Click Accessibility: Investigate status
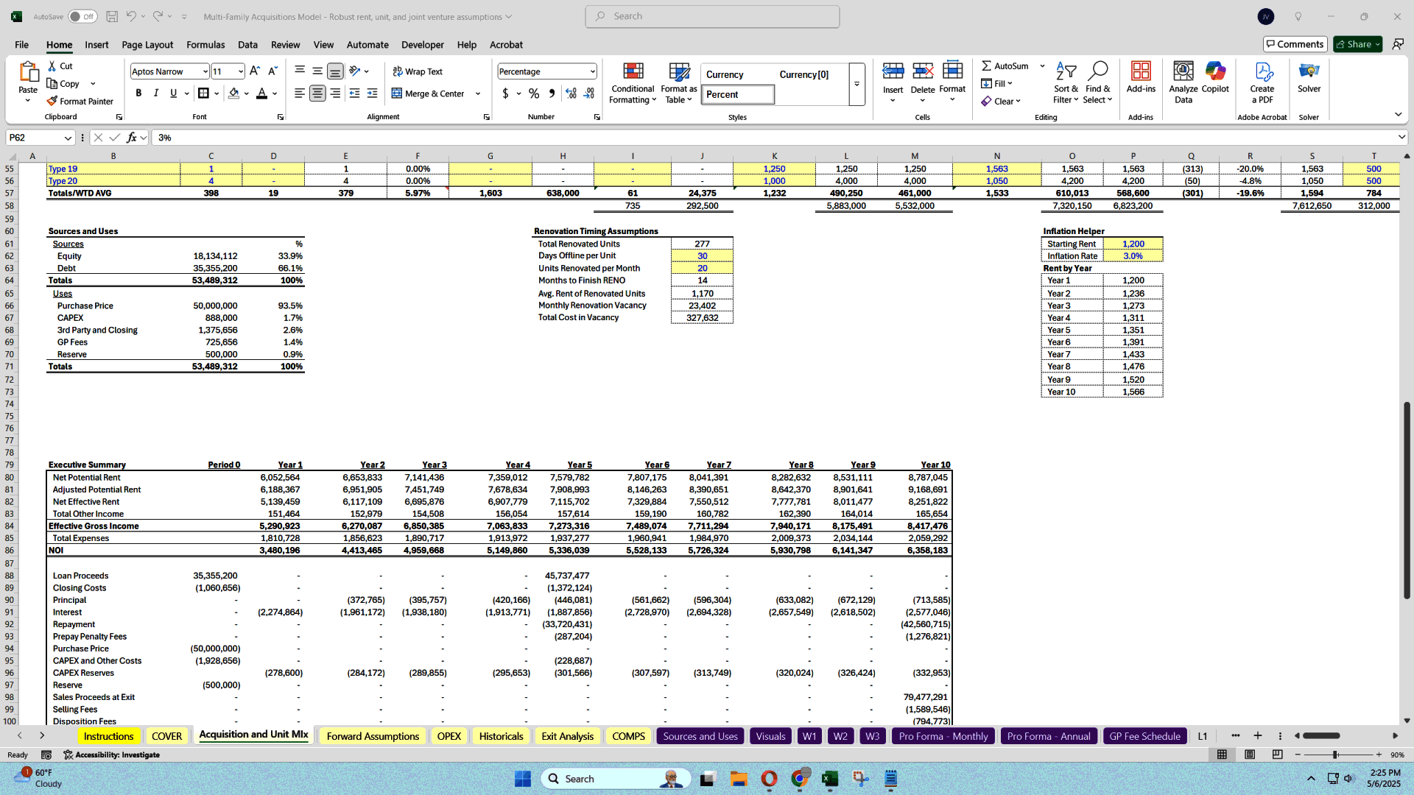1414x795 pixels. click(111, 755)
